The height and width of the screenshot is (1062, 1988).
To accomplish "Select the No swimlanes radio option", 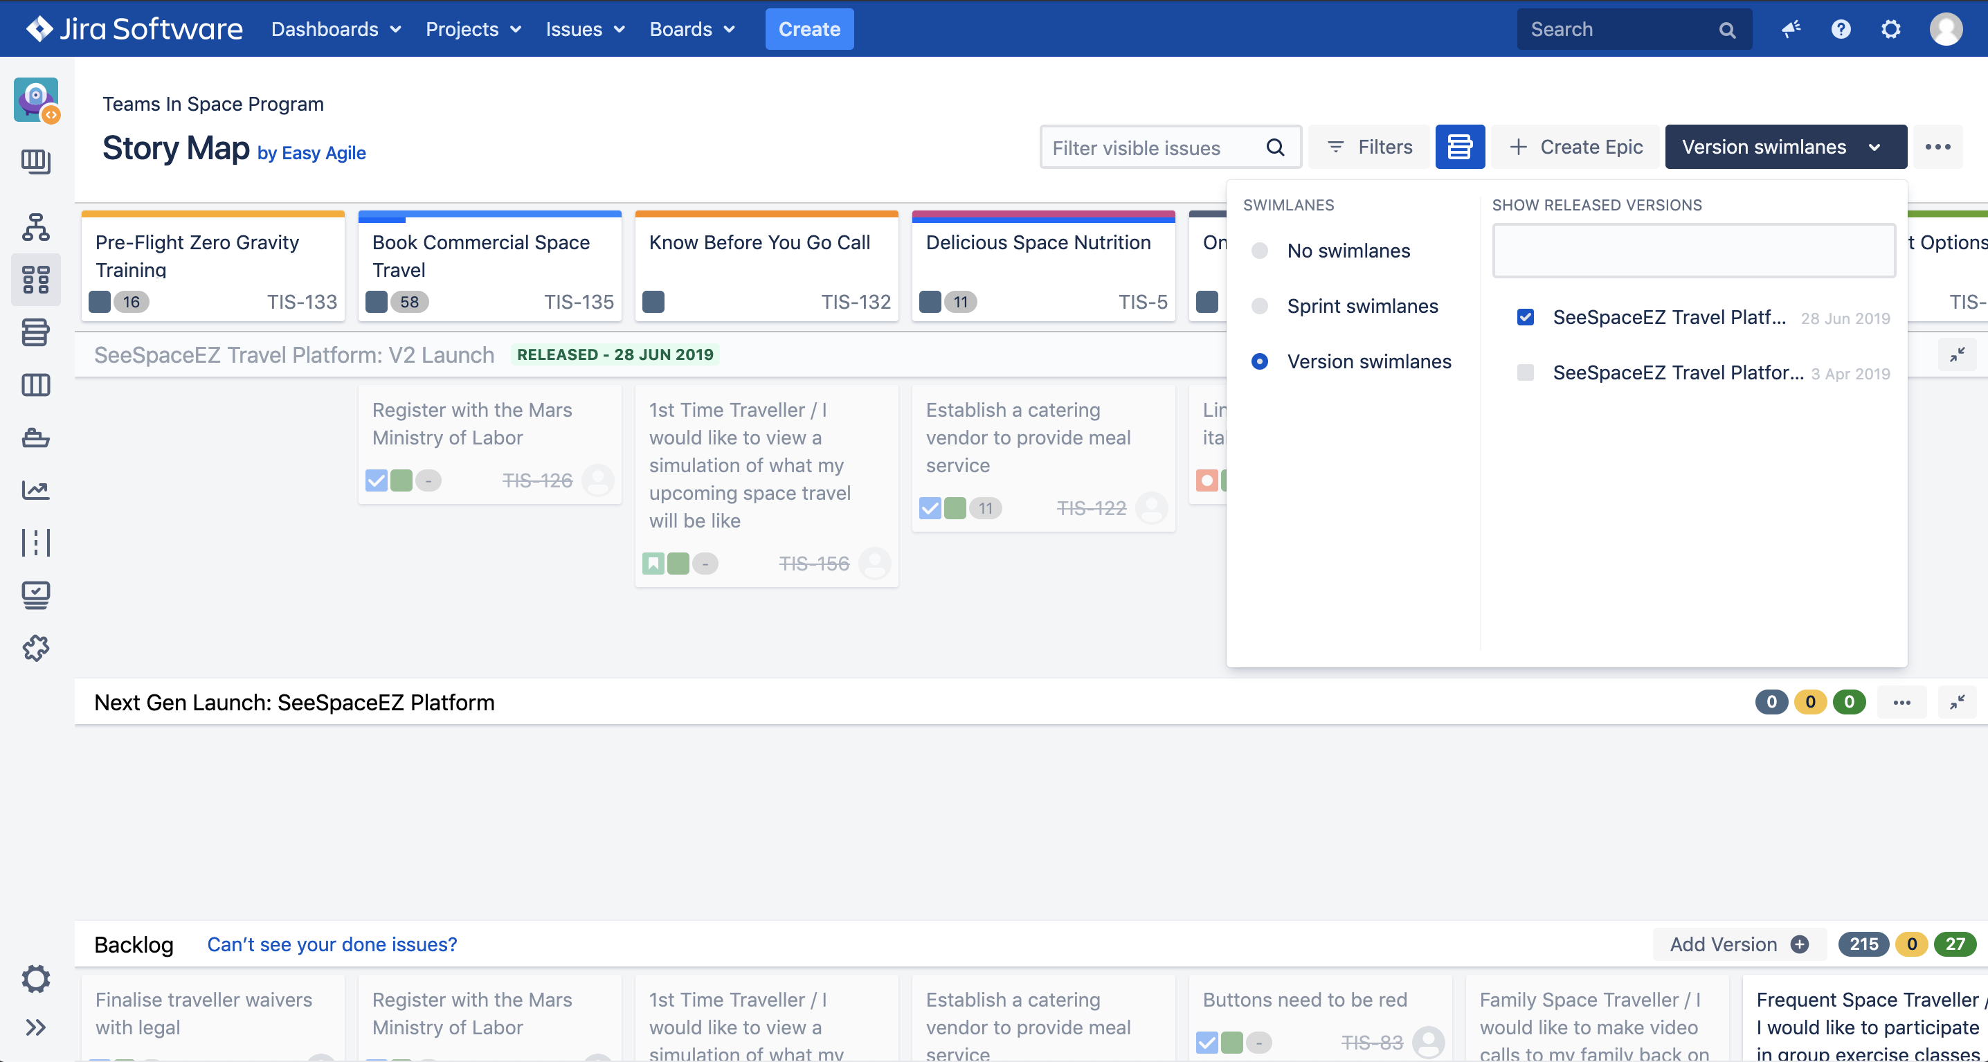I will [x=1260, y=251].
